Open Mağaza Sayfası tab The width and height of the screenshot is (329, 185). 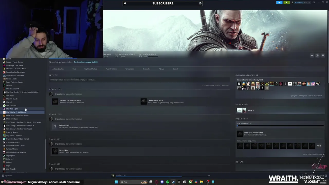coord(58,69)
